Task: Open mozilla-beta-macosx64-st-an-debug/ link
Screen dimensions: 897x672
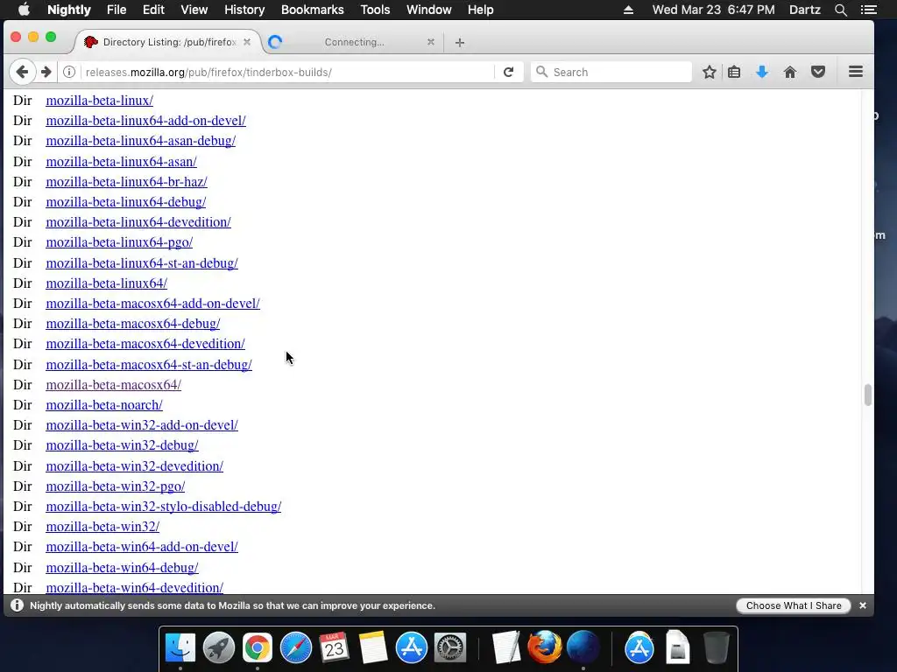Action: (149, 365)
